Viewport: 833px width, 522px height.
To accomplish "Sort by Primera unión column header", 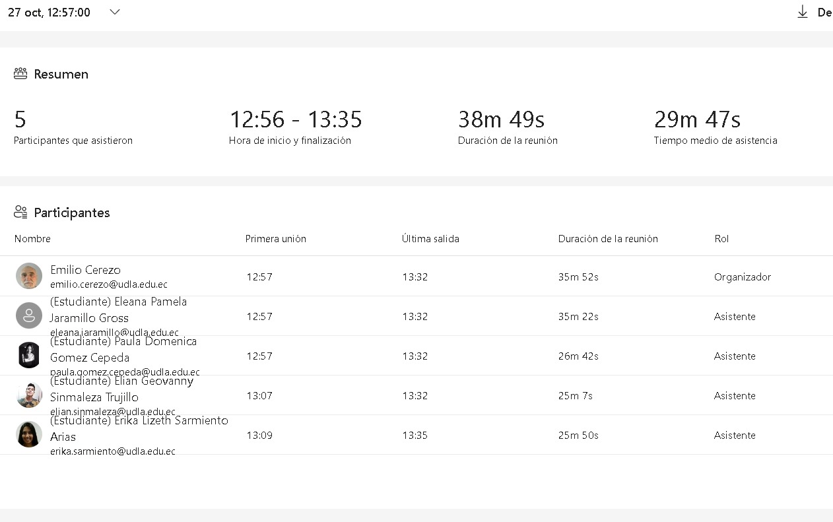I will coord(276,239).
